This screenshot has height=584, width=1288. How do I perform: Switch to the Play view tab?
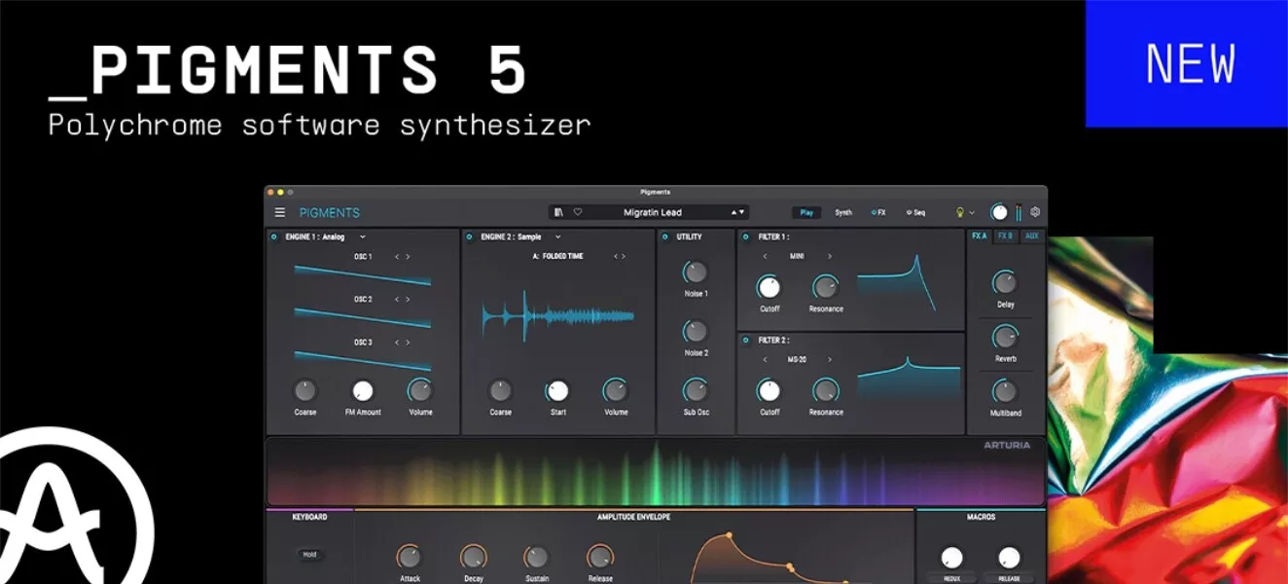806,212
